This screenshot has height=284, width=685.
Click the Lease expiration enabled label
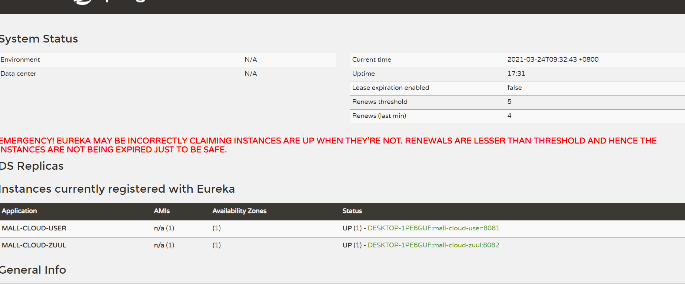(390, 88)
